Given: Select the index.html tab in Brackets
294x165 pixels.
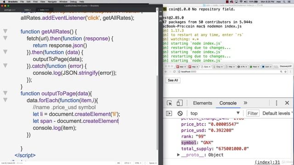Looking at the screenshot, I should pyautogui.click(x=44, y=10).
